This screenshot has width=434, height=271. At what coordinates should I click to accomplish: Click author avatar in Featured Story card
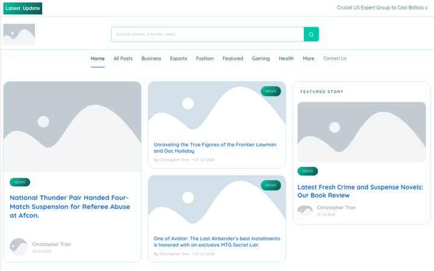point(305,210)
